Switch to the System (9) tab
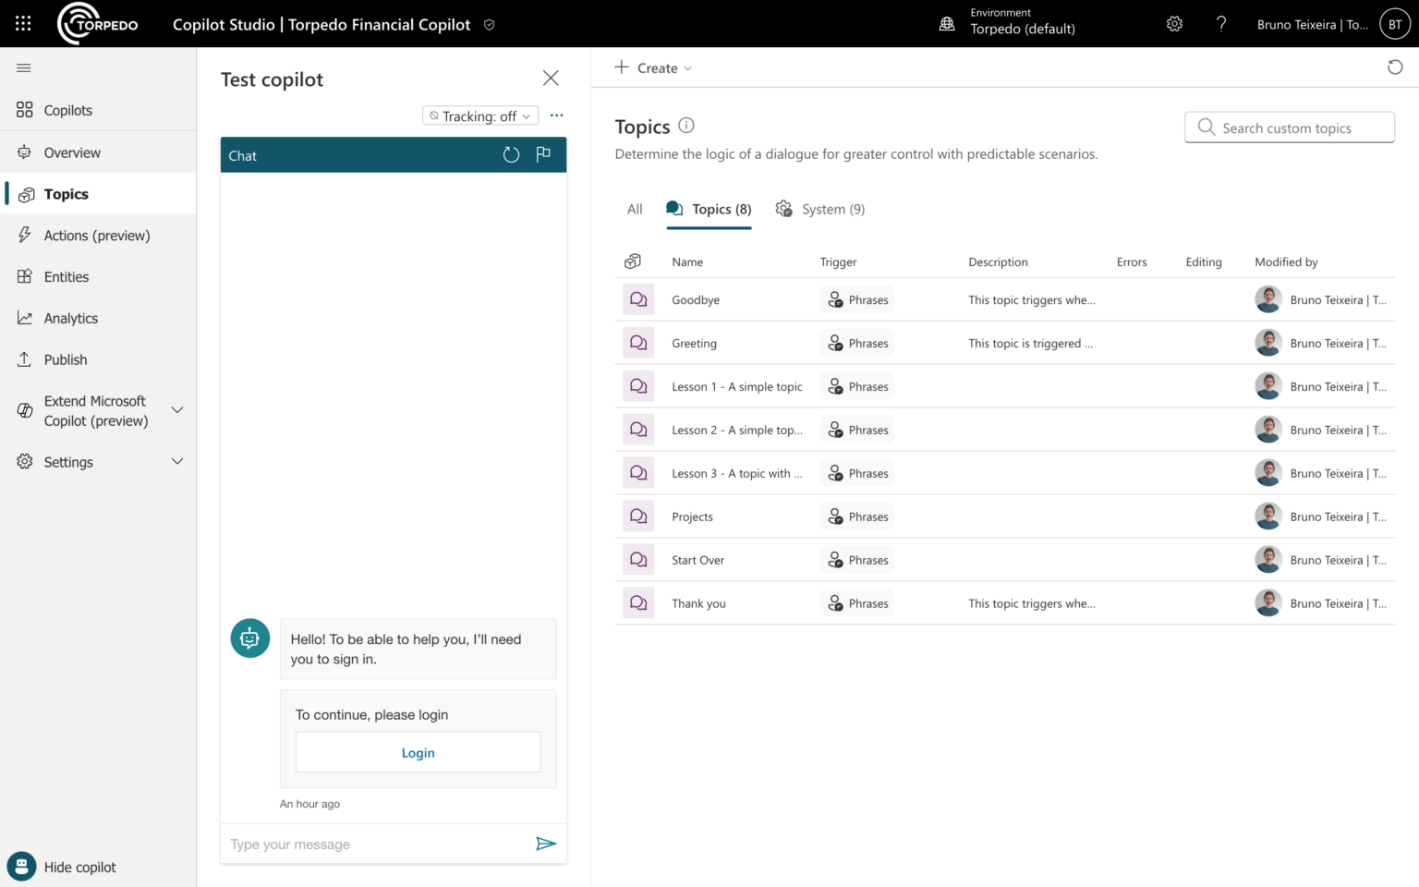 pos(820,209)
